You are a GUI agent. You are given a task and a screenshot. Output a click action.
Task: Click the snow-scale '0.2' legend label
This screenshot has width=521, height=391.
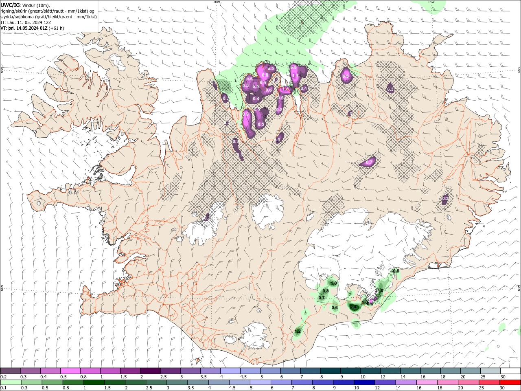pos(3,377)
